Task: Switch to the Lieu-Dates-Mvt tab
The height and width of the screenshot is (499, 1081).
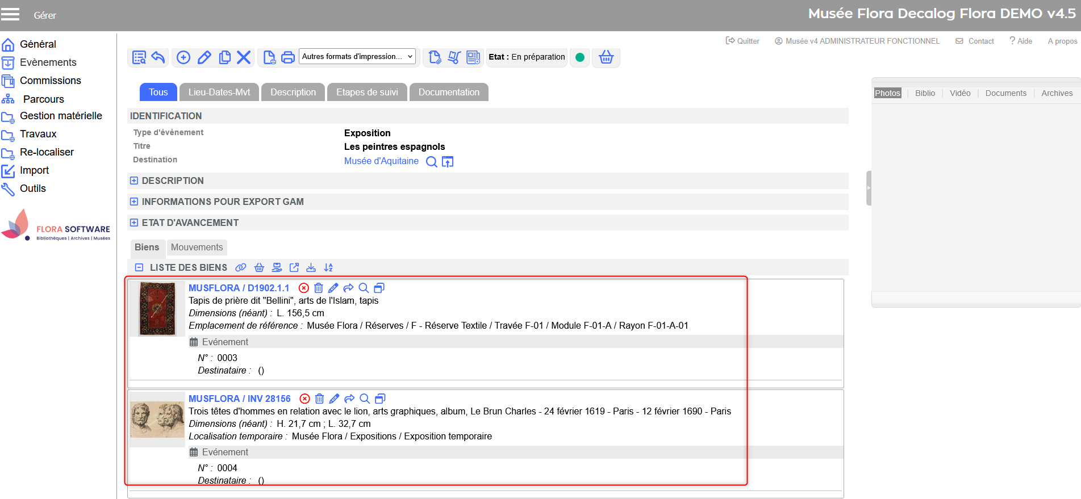Action: point(219,92)
